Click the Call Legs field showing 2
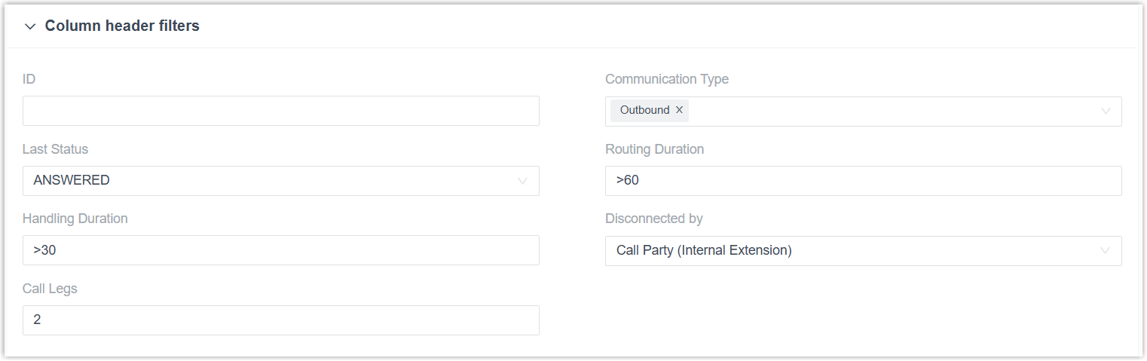Image resolution: width=1147 pixels, height=361 pixels. point(280,320)
